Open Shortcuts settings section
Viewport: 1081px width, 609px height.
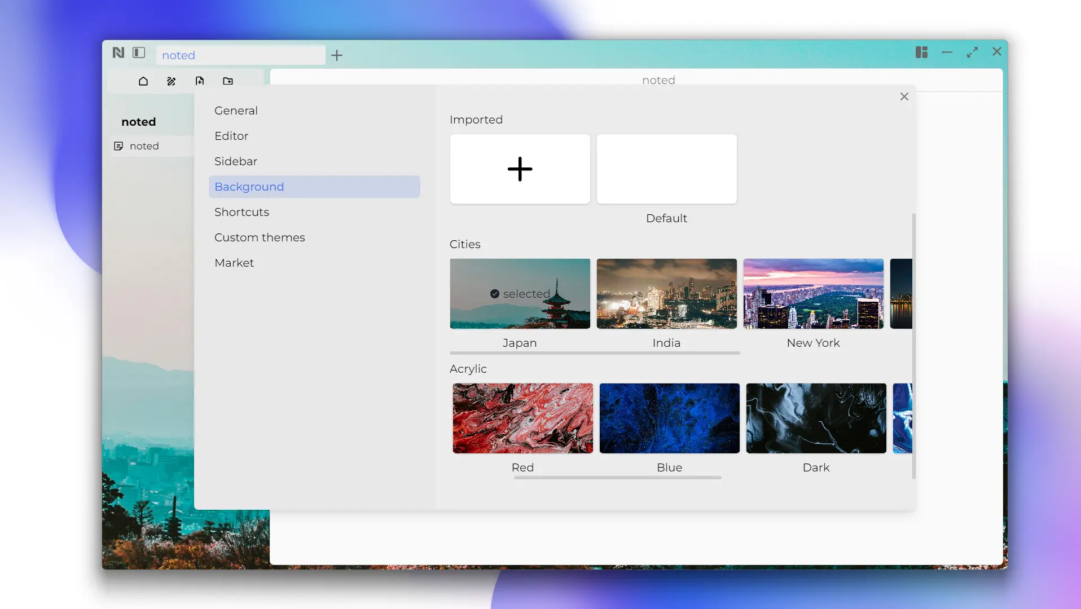pos(314,212)
